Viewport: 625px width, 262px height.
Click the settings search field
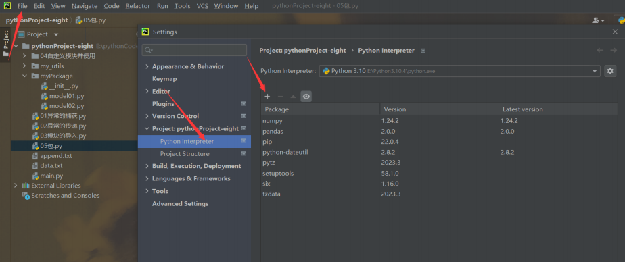click(194, 50)
